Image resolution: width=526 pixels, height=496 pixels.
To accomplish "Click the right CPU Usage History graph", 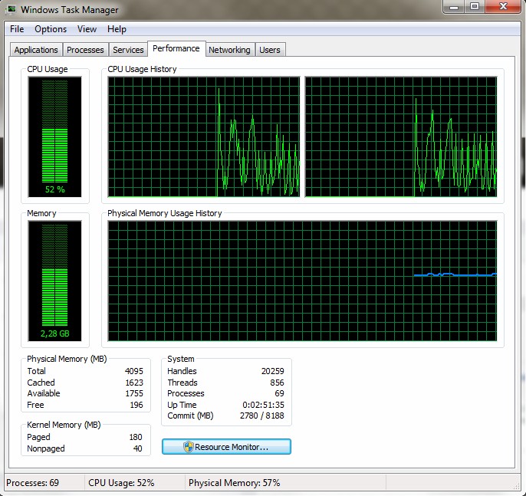I will (x=401, y=136).
